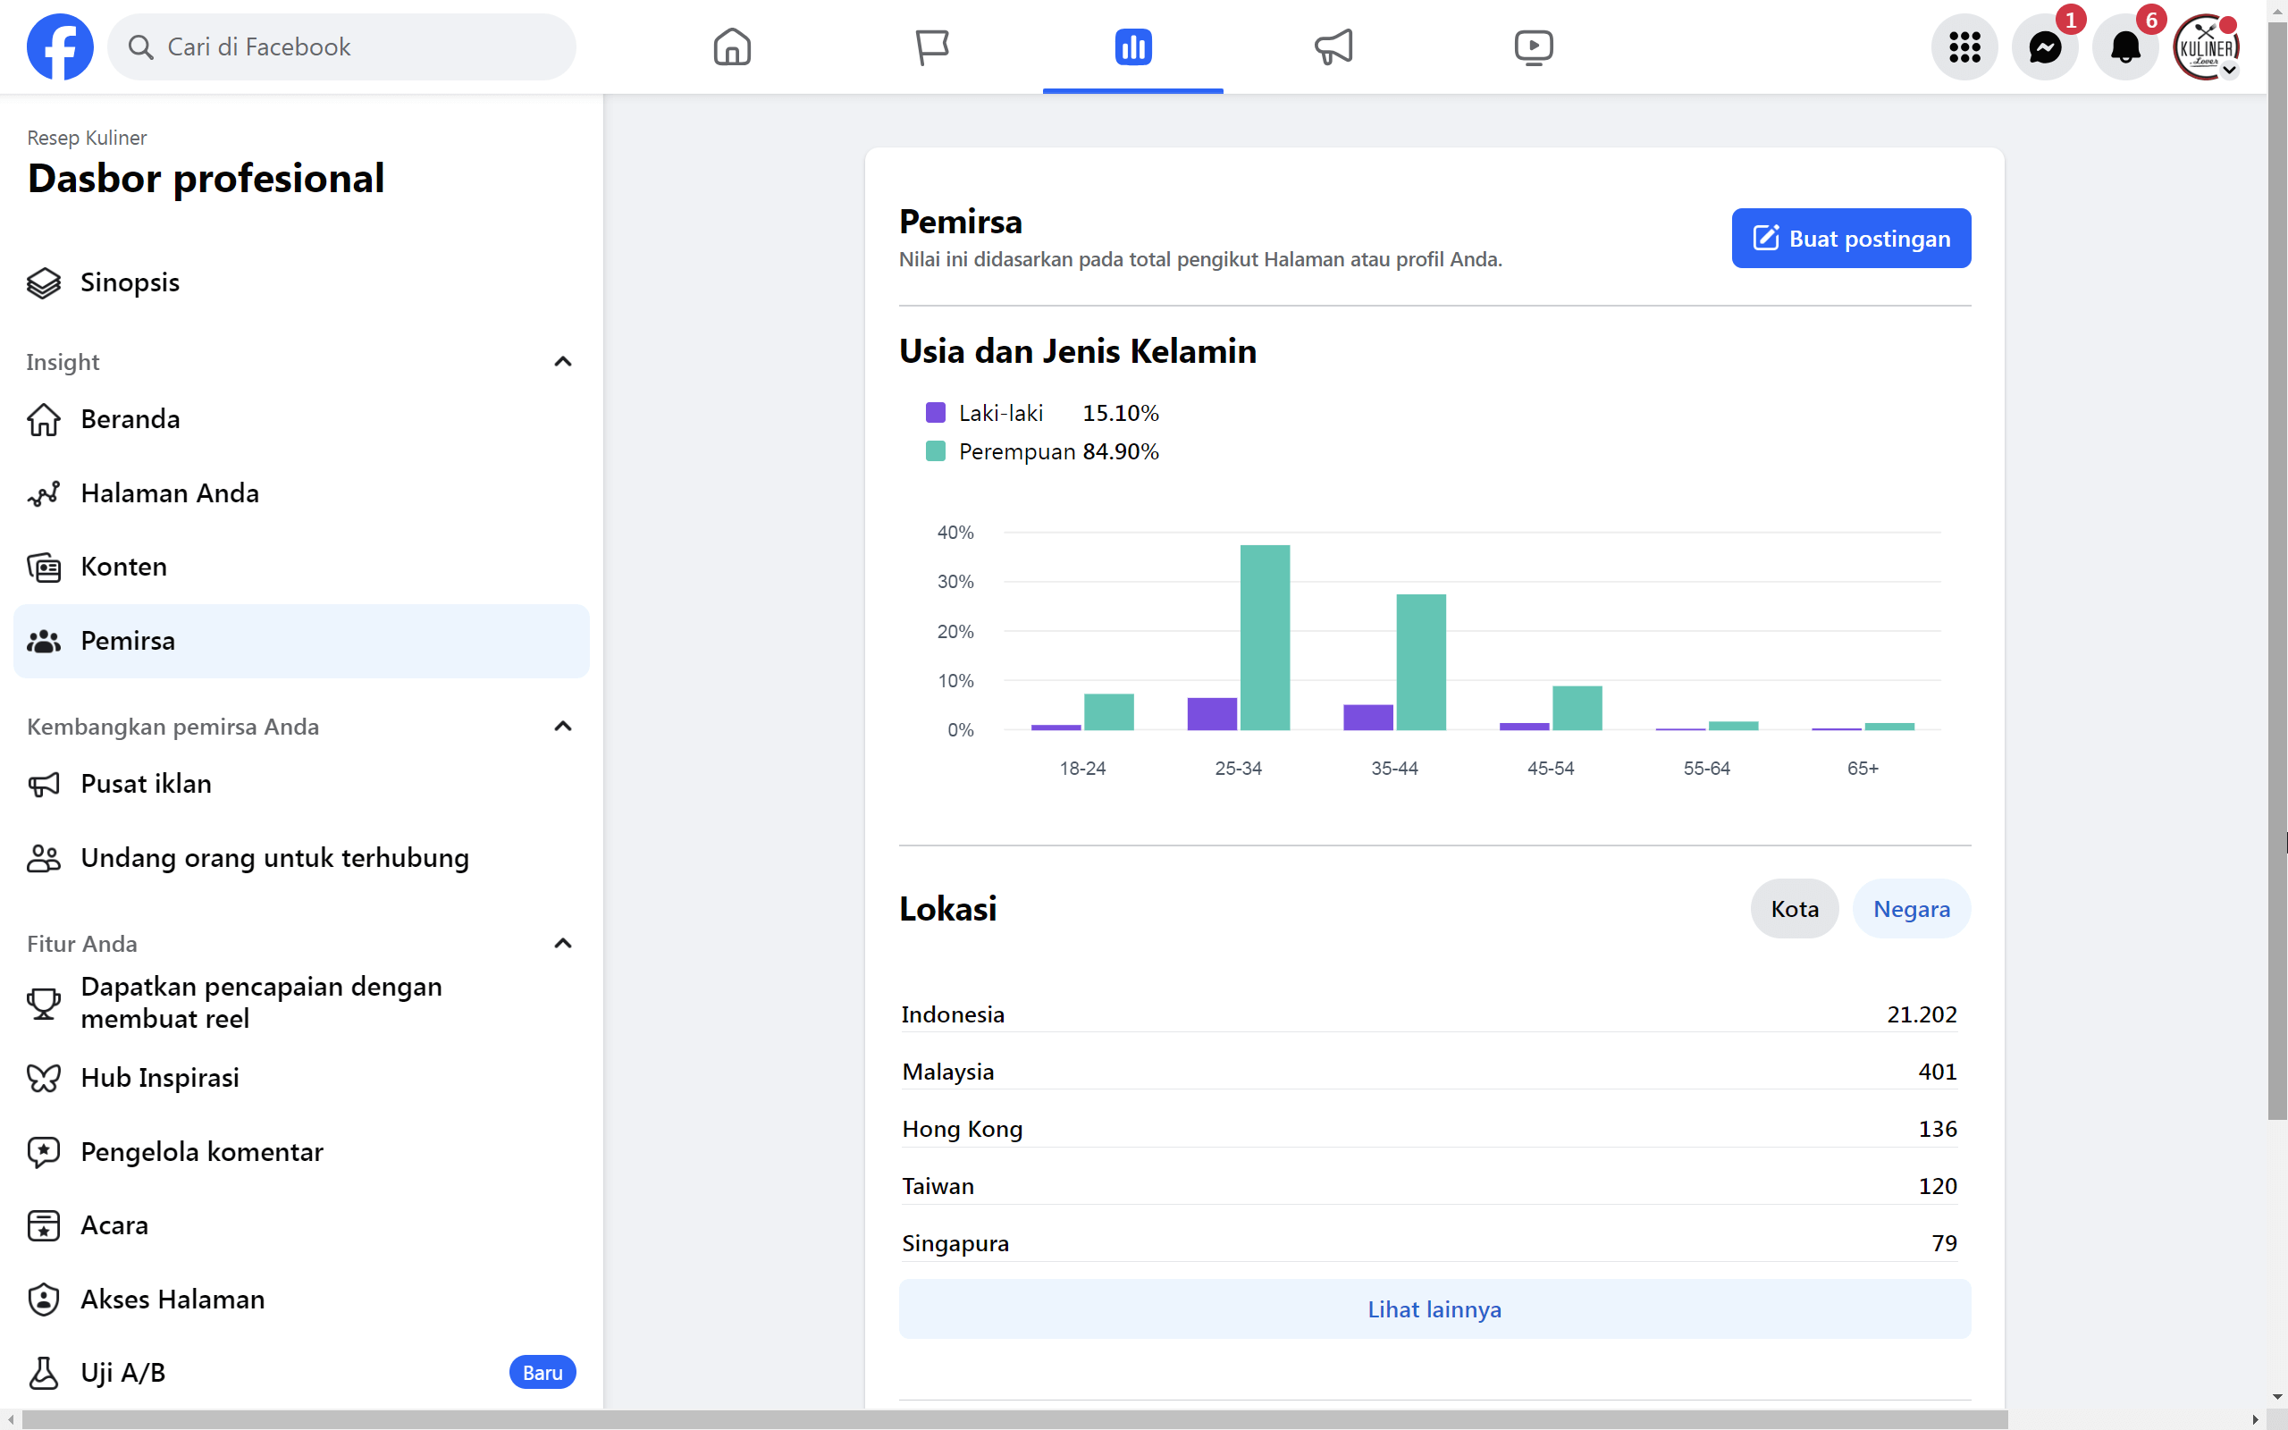Collapse the Fitur Anda section

562,943
